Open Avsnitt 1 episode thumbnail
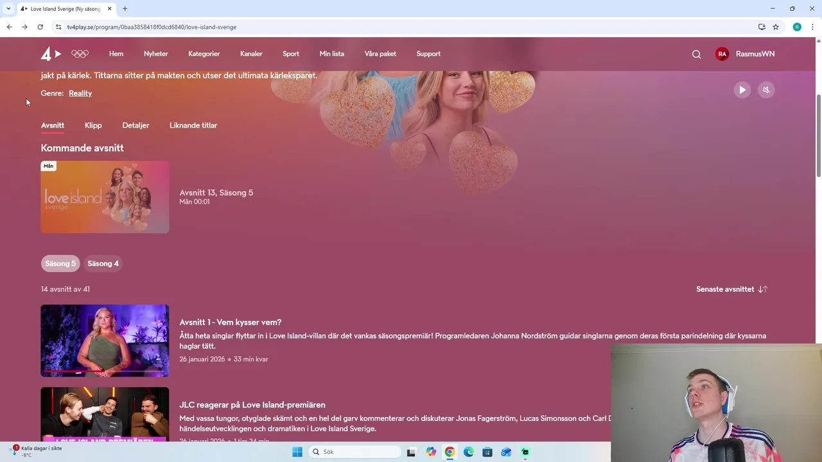822x462 pixels. [105, 341]
